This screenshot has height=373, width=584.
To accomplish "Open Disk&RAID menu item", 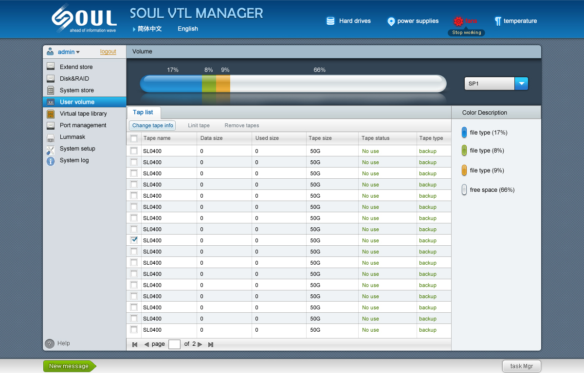I will 74,79.
